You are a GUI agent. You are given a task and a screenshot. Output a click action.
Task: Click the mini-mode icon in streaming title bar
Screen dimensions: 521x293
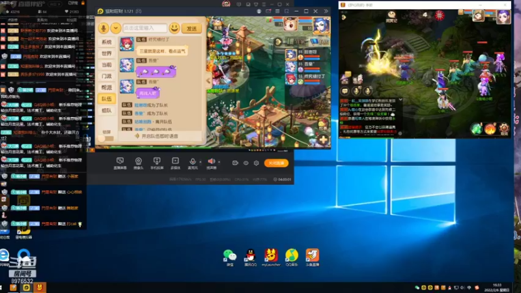287,11
